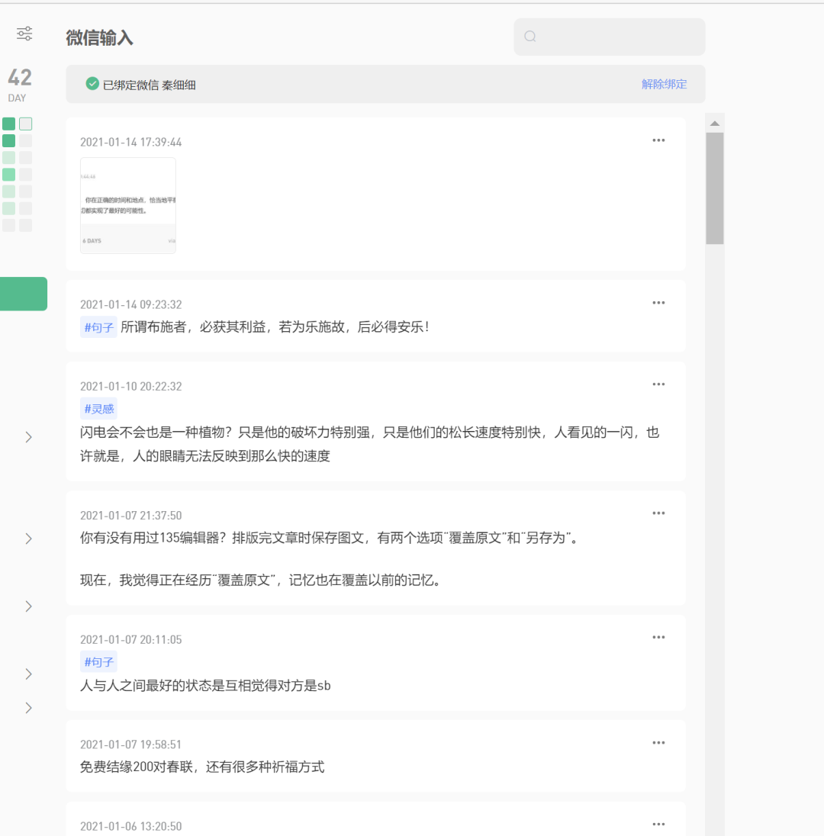This screenshot has width=824, height=836.
Task: Click the 42 DAY counter
Action: [x=19, y=85]
